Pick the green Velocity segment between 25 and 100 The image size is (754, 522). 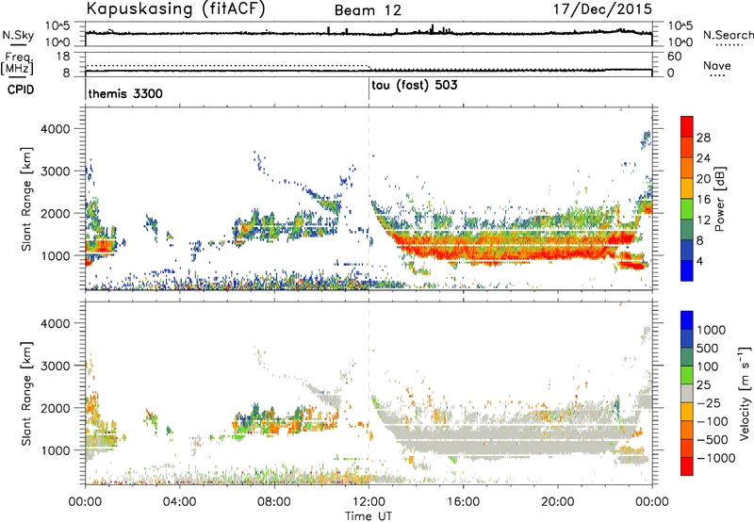pyautogui.click(x=687, y=375)
